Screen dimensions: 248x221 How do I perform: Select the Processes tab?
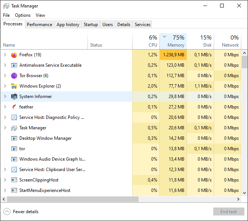pos(13,24)
